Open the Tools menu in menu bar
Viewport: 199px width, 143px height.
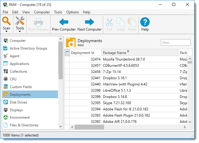click(x=58, y=12)
